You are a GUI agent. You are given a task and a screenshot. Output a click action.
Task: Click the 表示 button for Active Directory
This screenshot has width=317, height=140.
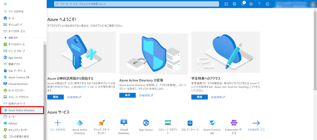click(x=127, y=95)
